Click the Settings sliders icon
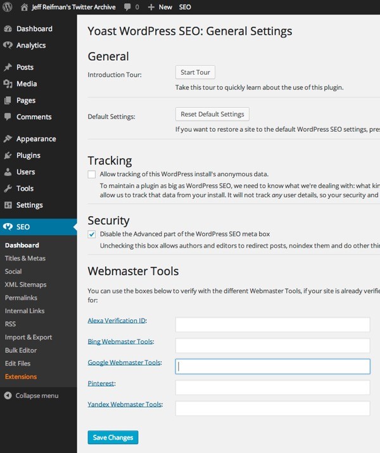The height and width of the screenshot is (453, 380). point(8,205)
